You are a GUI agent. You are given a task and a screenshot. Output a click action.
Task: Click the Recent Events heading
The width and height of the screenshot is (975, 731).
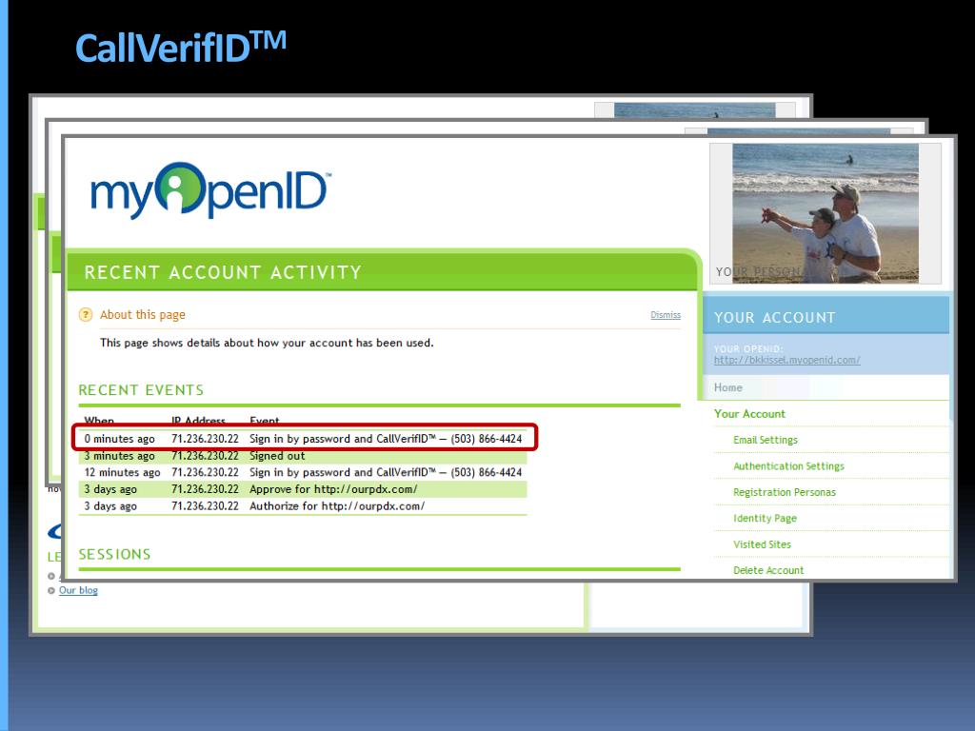[141, 389]
